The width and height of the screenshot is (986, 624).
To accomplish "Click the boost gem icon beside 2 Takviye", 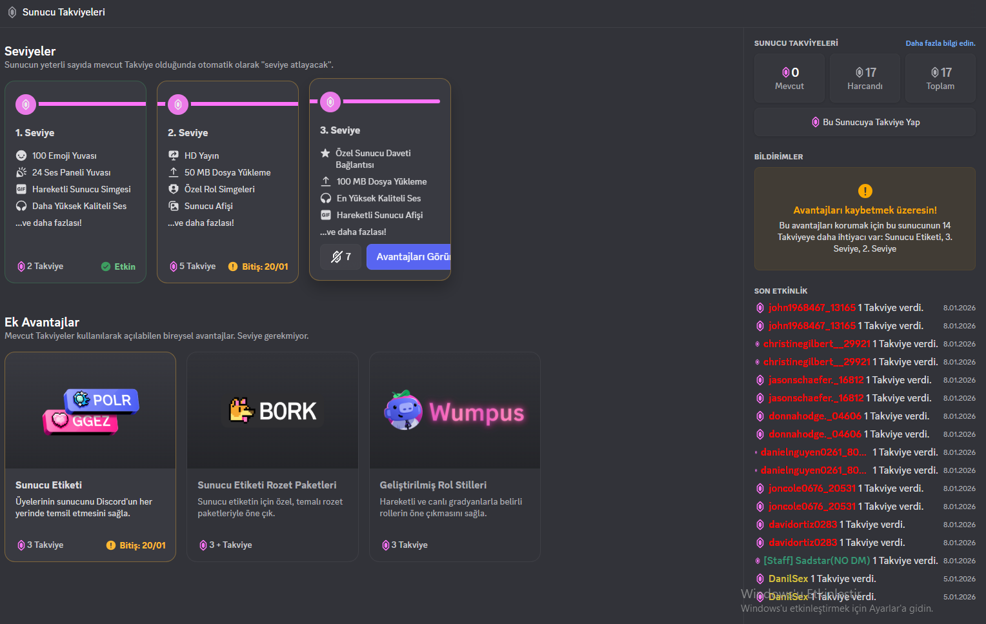I will pyautogui.click(x=21, y=267).
